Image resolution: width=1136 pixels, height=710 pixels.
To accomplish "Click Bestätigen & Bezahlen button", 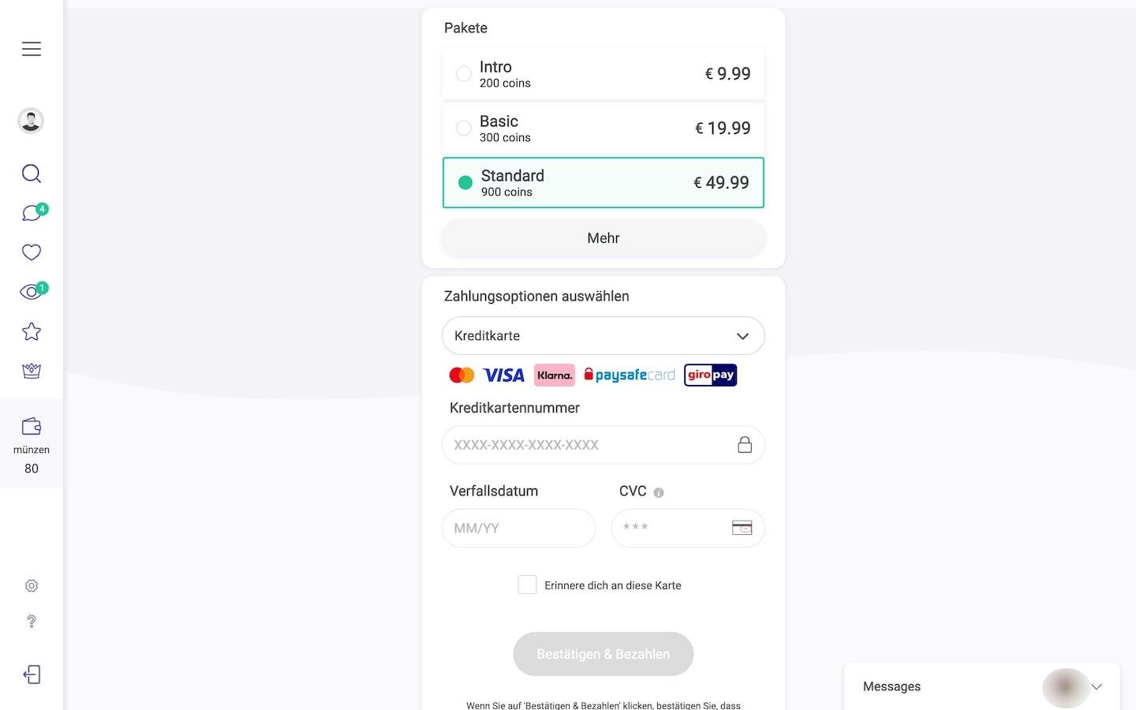I will [603, 654].
